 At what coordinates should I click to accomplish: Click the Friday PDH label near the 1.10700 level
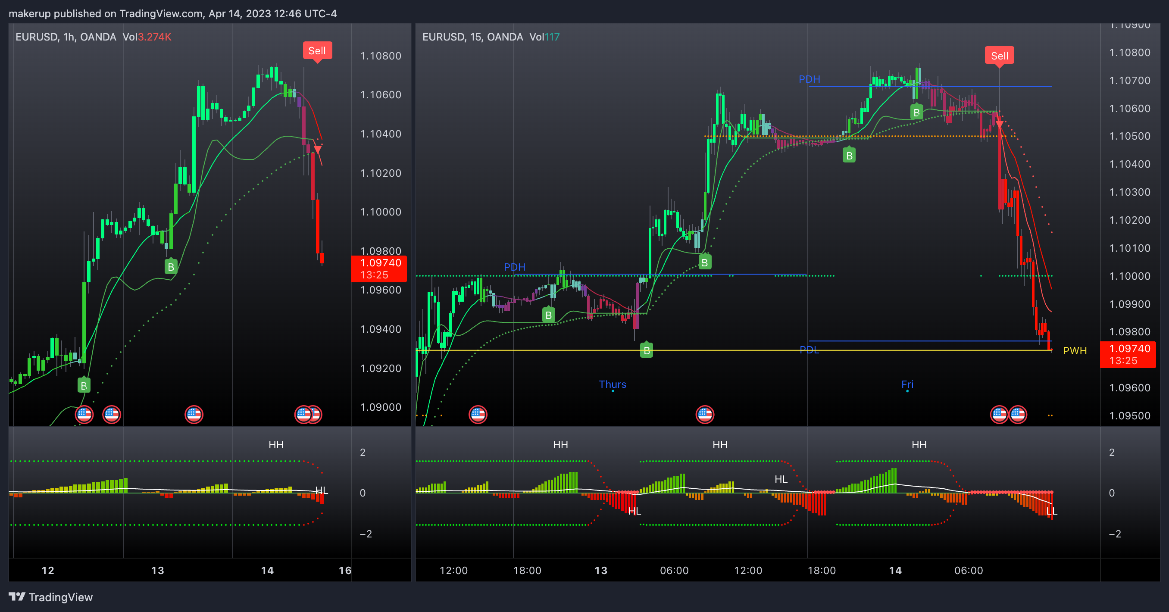tap(809, 79)
